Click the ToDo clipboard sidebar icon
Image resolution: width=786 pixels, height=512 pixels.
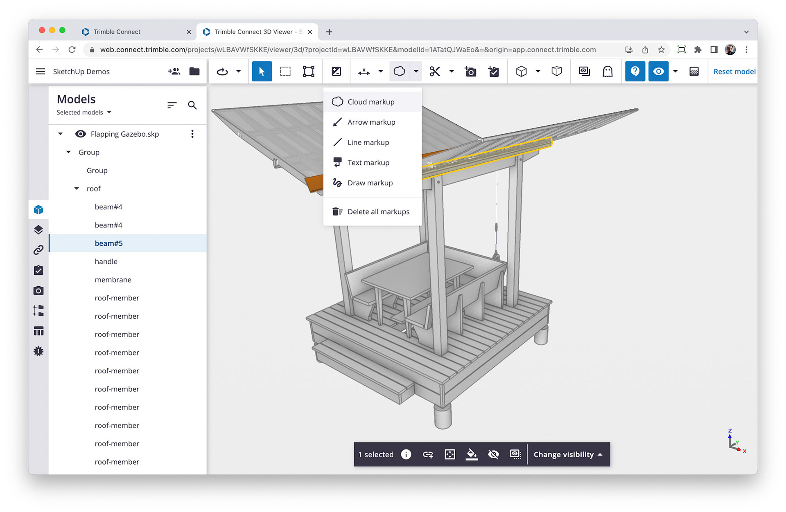[38, 270]
